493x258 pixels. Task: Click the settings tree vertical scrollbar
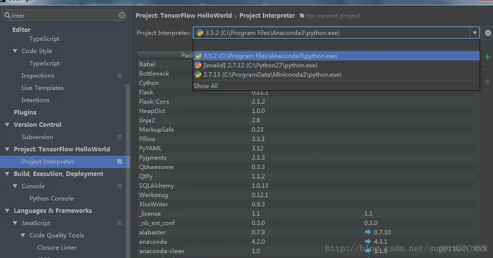coord(128,172)
